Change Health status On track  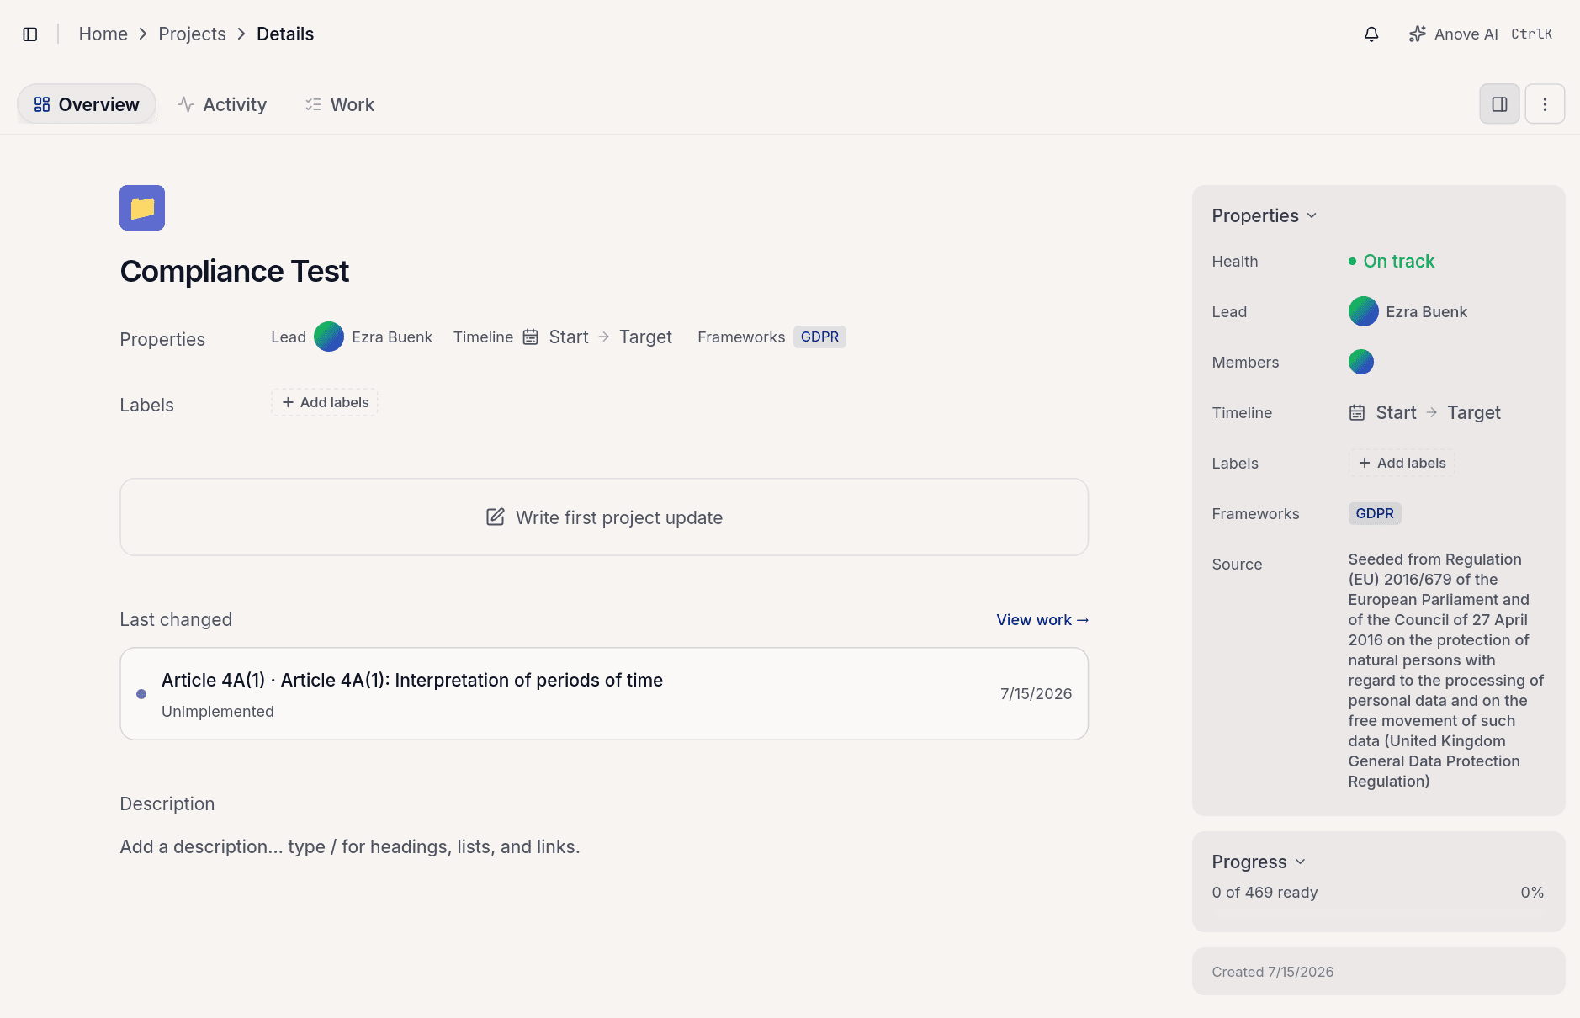1392,262
